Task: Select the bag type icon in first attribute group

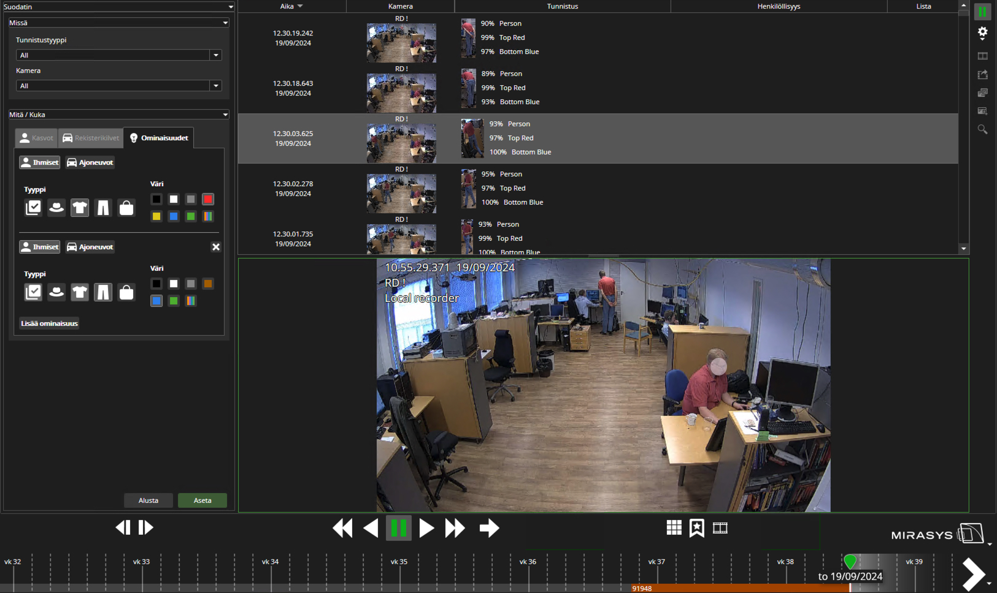Action: pos(126,208)
